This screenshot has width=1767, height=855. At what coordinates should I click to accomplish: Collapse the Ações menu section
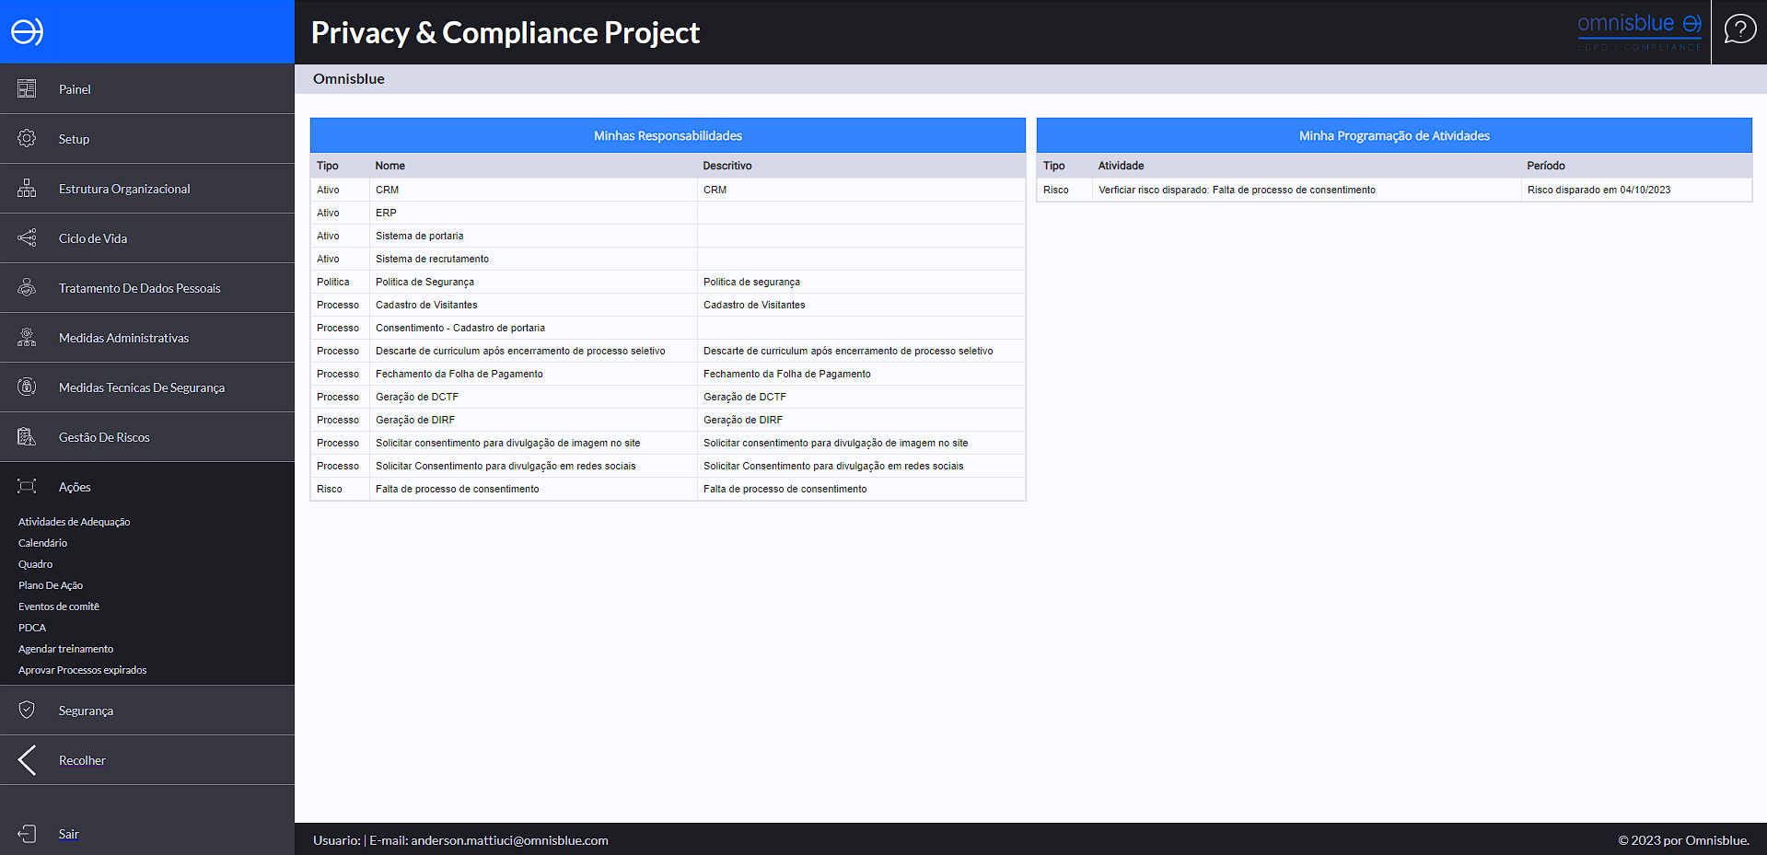click(75, 487)
